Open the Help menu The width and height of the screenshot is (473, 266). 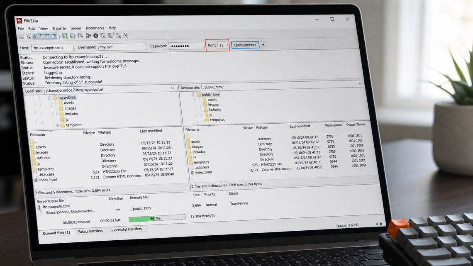click(x=112, y=28)
